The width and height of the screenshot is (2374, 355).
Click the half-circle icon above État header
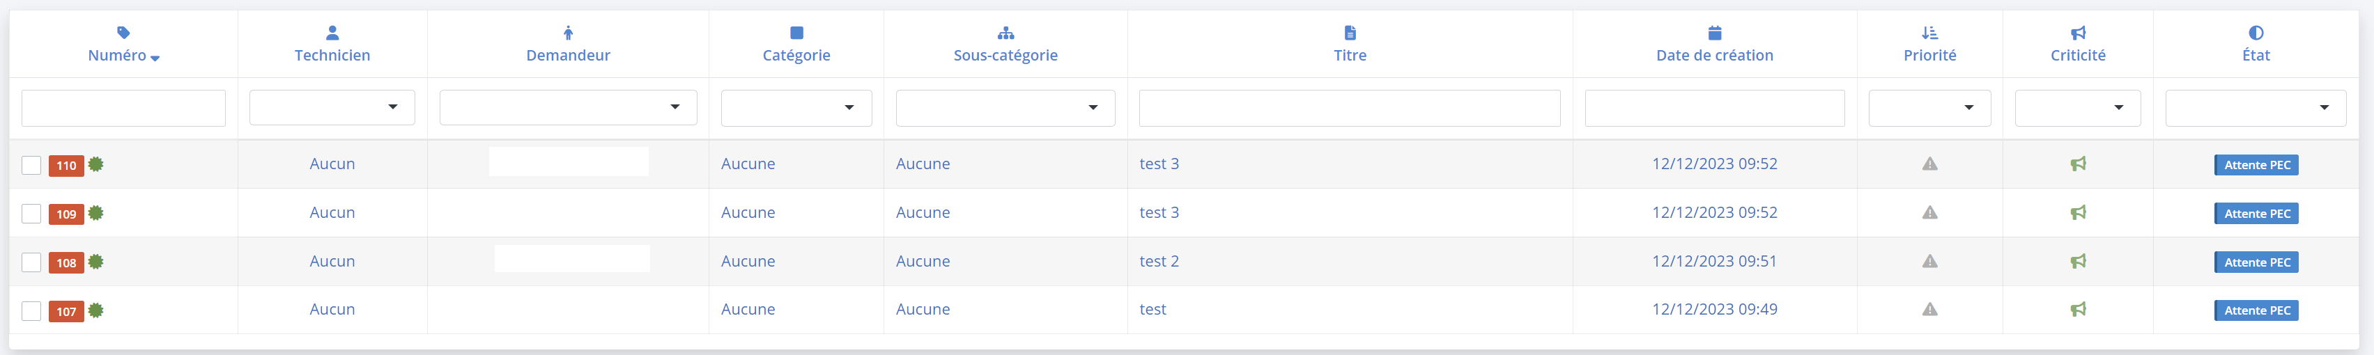point(2255,33)
